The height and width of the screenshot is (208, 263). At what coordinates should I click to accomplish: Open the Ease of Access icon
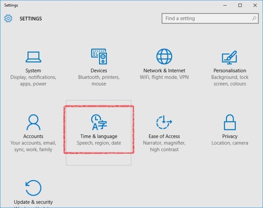coord(164,122)
